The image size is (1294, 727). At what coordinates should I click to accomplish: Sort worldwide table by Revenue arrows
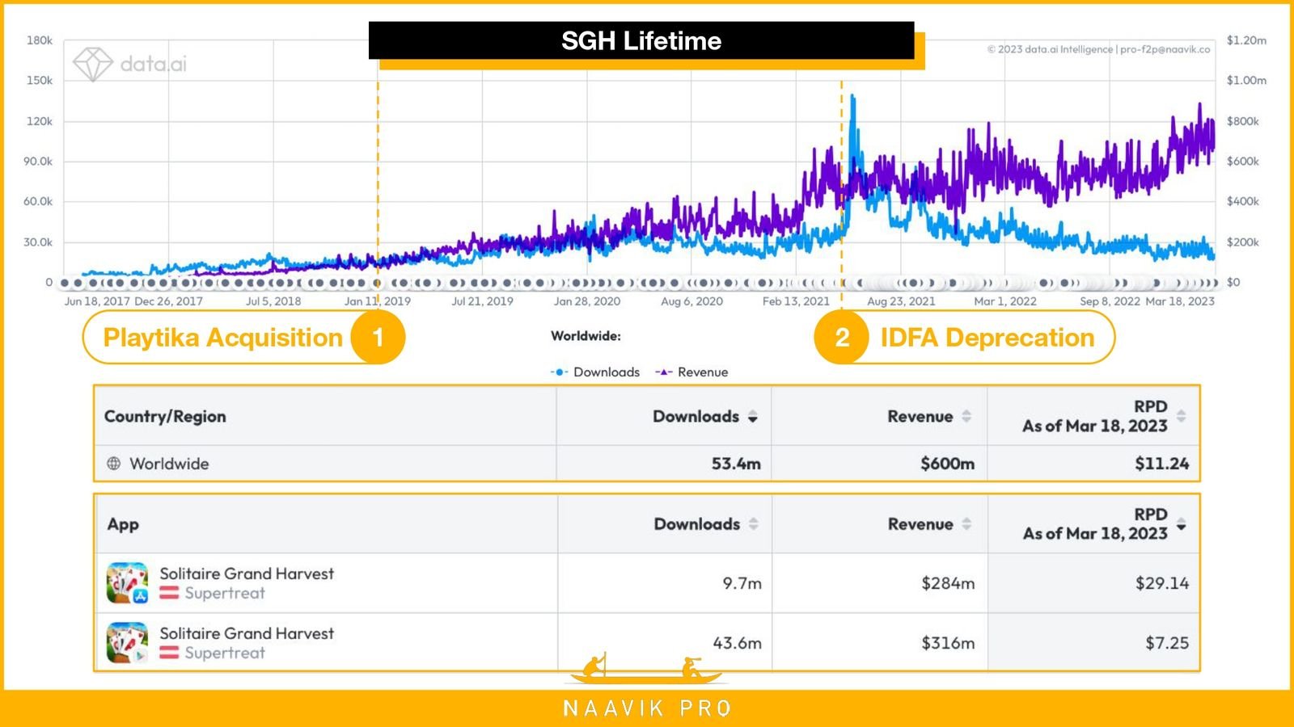point(966,417)
